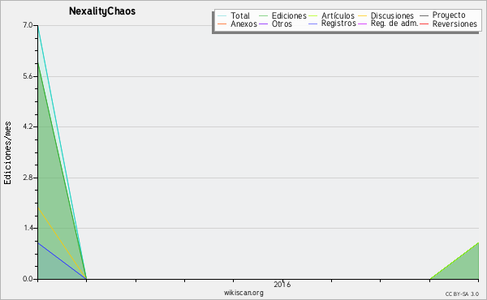
Task: Click the 1.4 y-axis value
Action: tap(28, 228)
